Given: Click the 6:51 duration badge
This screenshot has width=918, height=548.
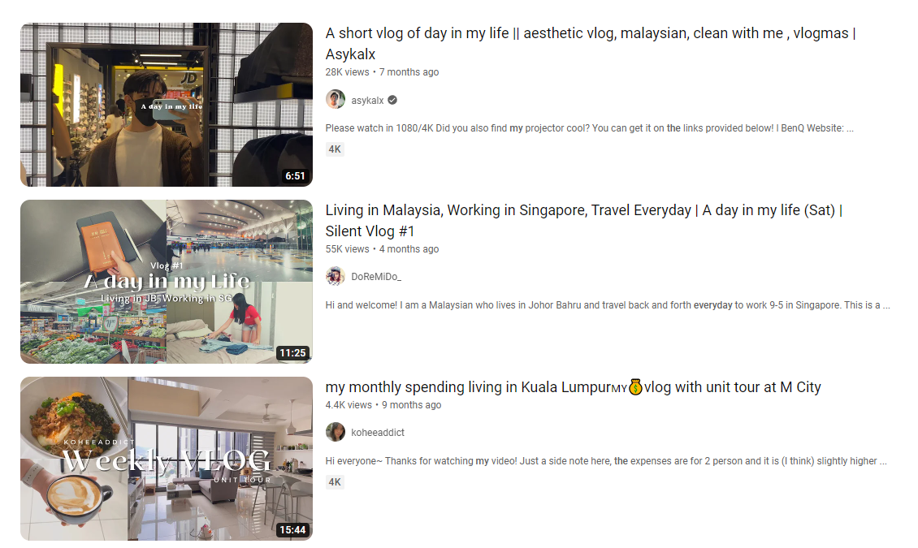Looking at the screenshot, I should pyautogui.click(x=295, y=175).
